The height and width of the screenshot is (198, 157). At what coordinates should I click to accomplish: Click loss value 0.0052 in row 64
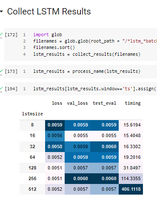coord(55,157)
